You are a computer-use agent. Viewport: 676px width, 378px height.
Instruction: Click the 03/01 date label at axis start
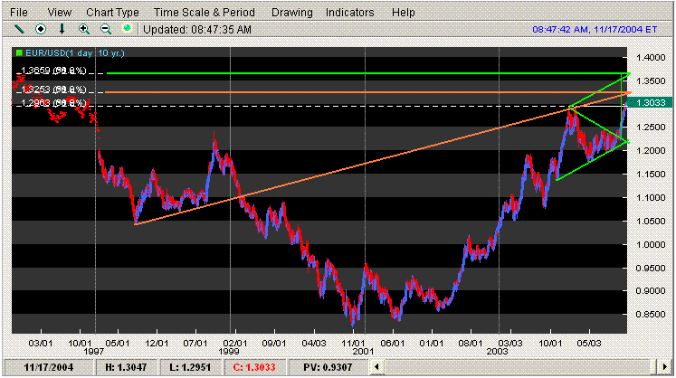tap(41, 344)
